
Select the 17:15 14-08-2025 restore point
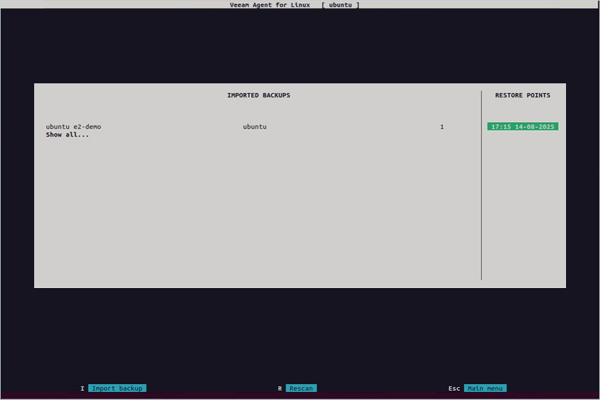523,127
